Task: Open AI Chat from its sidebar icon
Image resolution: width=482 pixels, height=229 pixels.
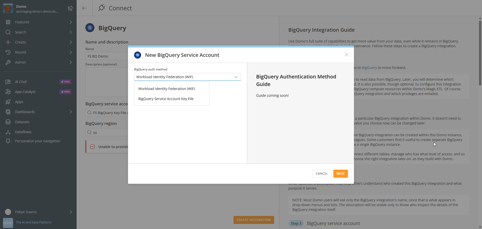Action: [x=8, y=82]
